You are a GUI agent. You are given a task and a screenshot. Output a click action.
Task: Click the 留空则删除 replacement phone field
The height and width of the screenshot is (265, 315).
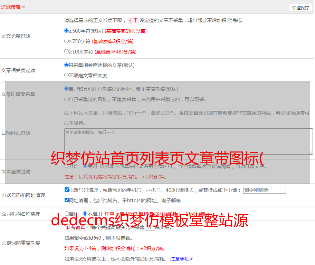point(264,190)
